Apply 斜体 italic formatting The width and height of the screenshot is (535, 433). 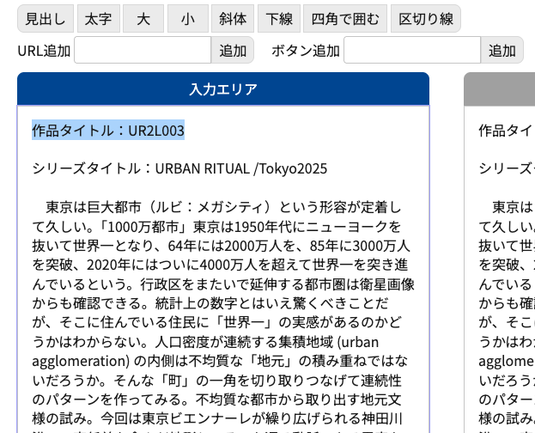point(233,19)
